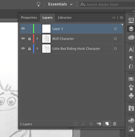Screen dimensions: 135x137
Task: Open the Essentials workspace dropdown
Action: pyautogui.click(x=60, y=4)
